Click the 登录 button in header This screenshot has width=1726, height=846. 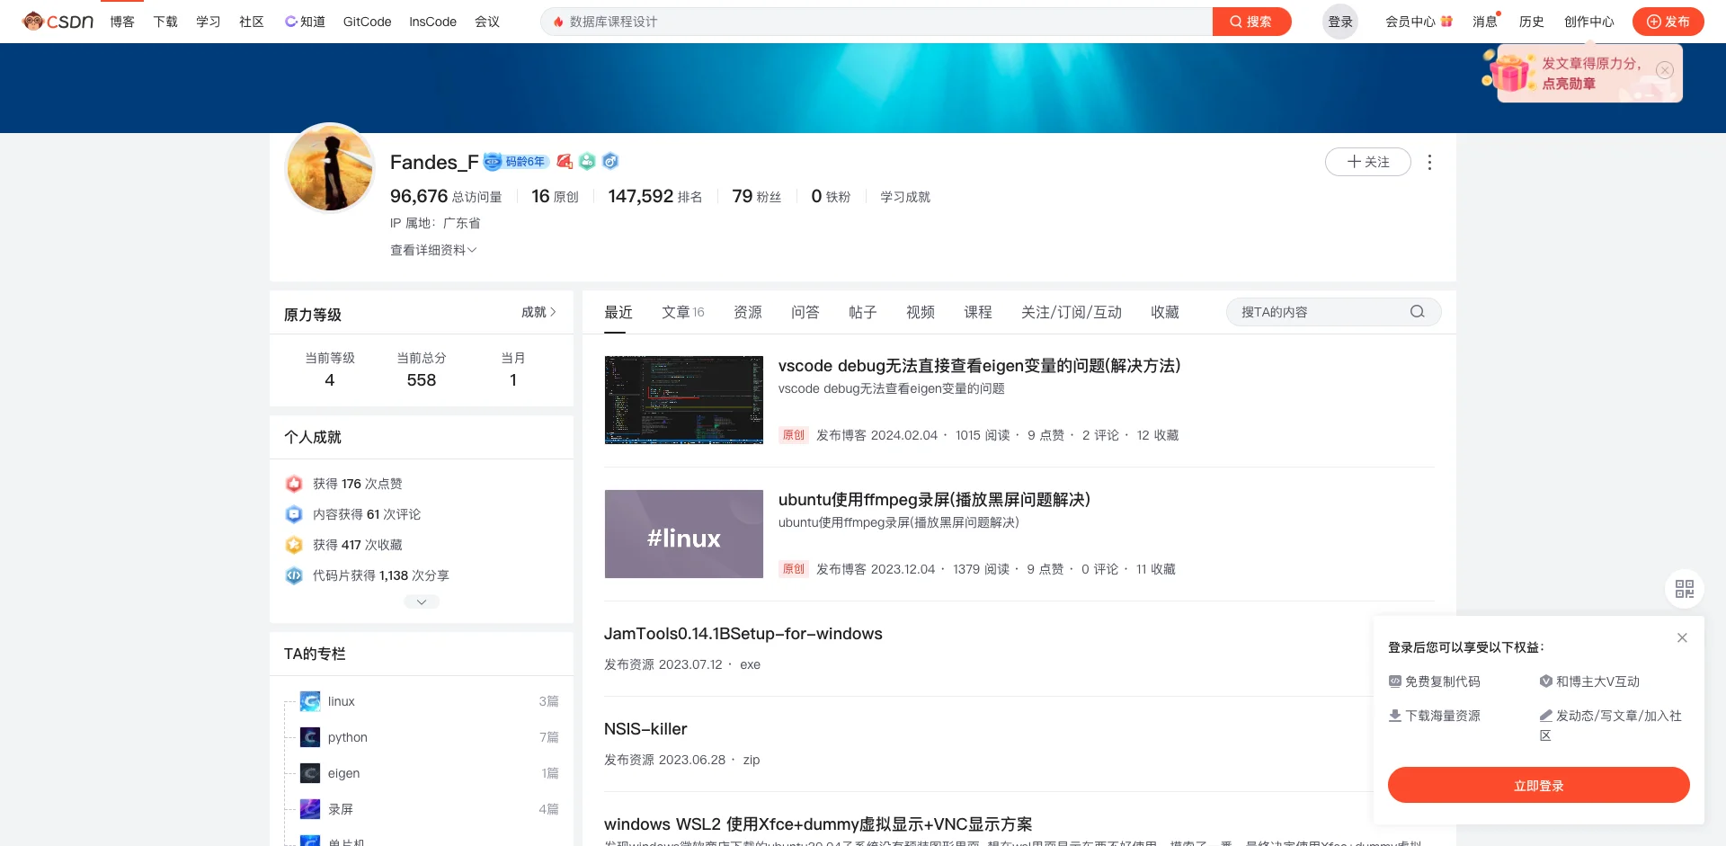(1340, 22)
